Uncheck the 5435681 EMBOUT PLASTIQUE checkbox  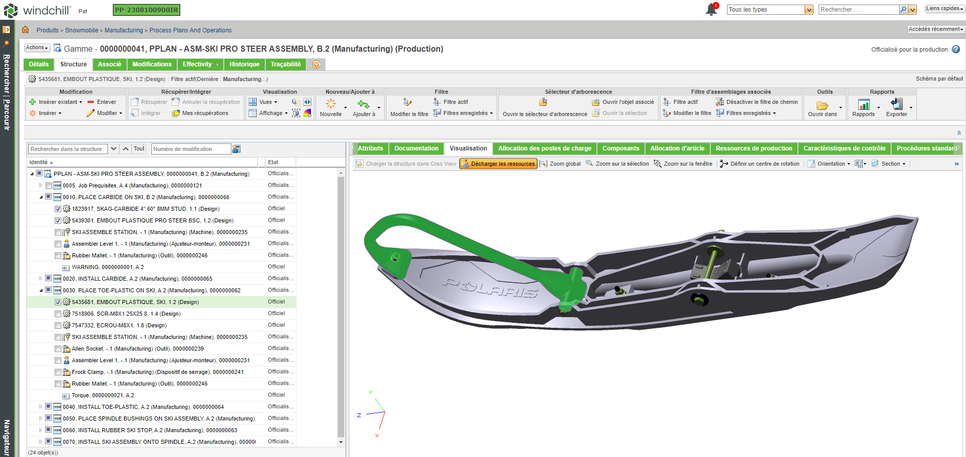[58, 301]
